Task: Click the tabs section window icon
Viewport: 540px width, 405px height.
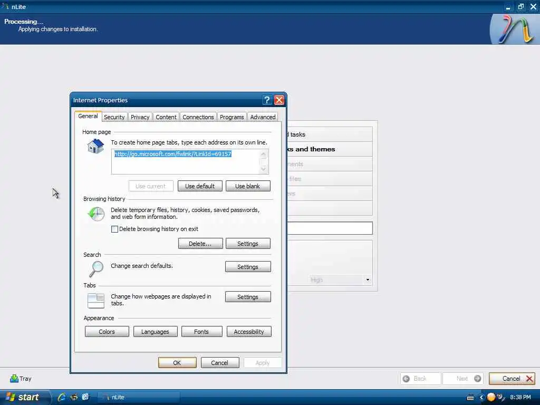Action: click(x=96, y=300)
